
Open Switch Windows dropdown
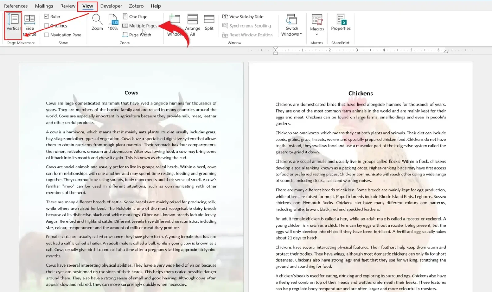(292, 25)
